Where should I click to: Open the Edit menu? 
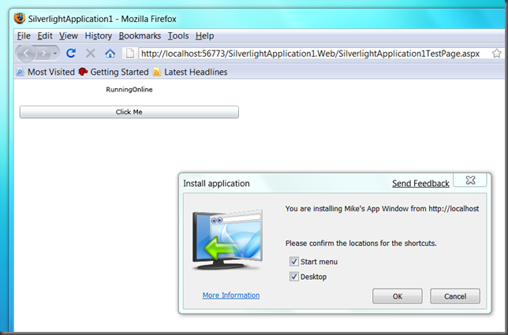45,35
